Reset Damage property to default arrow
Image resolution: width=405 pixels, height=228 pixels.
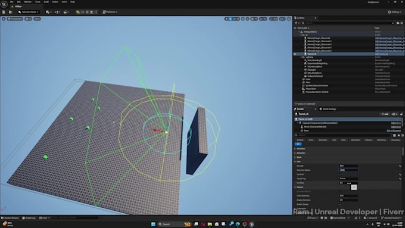pyautogui.click(x=400, y=166)
